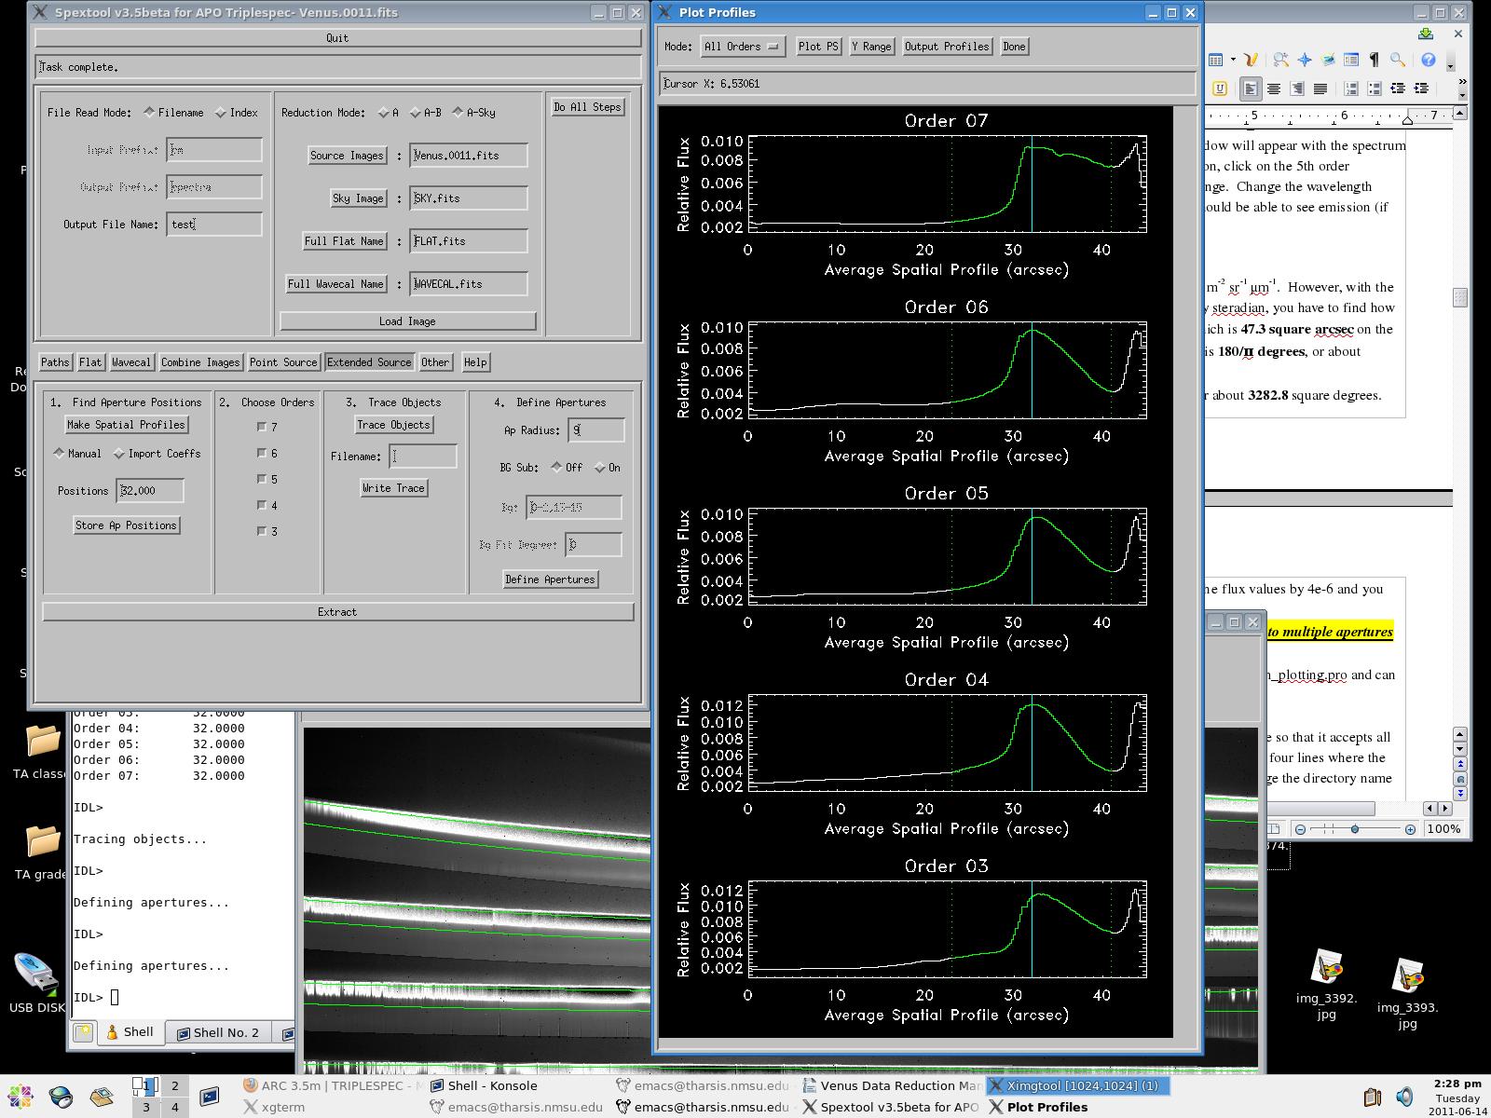
Task: Select reduction mode A-Sky
Action: pos(458,113)
